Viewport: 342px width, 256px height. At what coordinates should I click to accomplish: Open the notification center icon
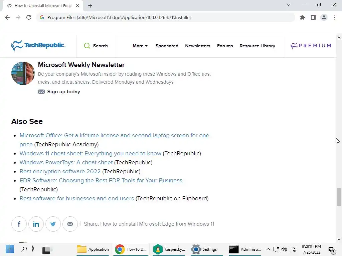332,250
